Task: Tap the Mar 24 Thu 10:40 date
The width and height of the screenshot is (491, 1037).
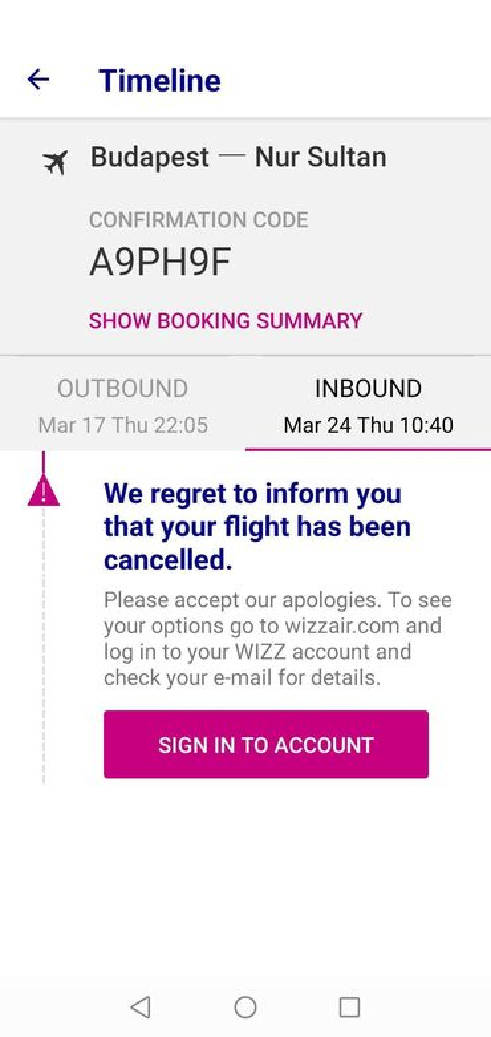Action: tap(368, 425)
